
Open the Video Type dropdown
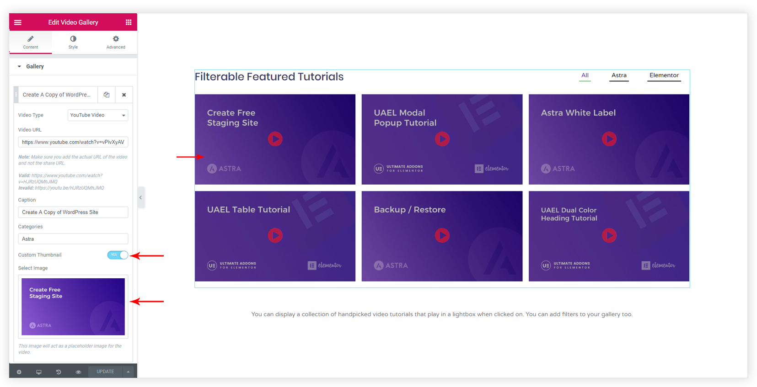pyautogui.click(x=98, y=115)
